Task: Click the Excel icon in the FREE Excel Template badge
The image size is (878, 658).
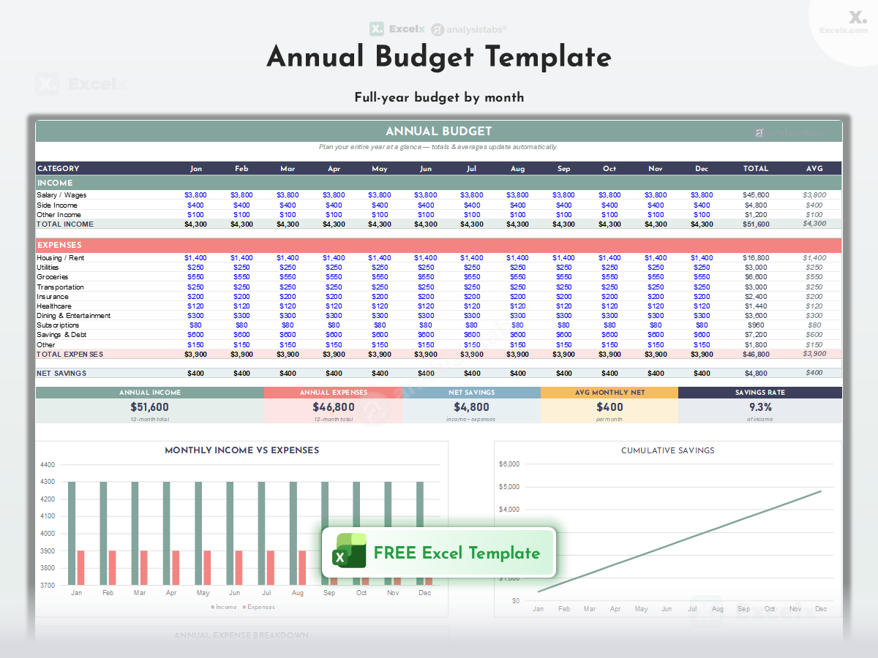Action: click(x=350, y=551)
